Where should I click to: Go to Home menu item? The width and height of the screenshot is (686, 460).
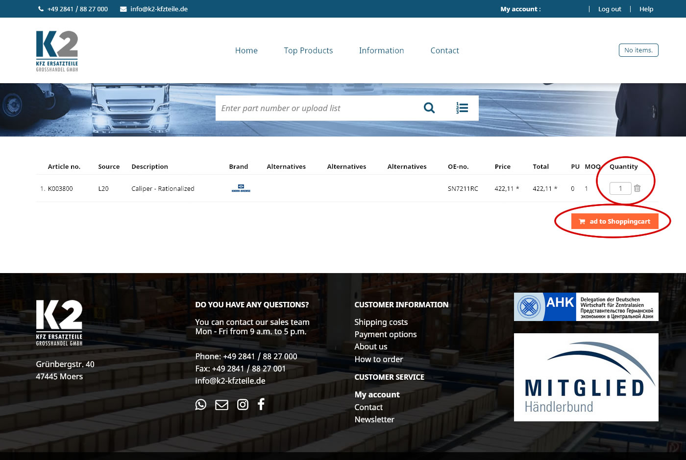point(246,50)
